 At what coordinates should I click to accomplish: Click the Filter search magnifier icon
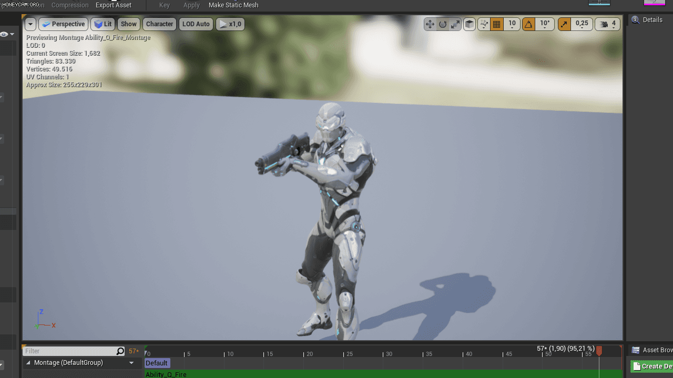(120, 351)
